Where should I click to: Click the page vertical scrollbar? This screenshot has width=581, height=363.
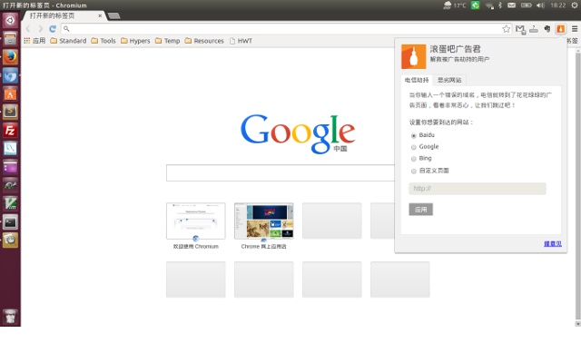(x=577, y=187)
